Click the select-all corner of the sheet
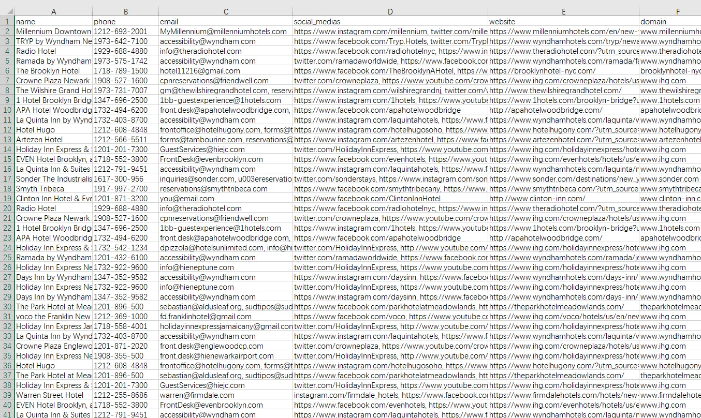 (7, 11)
